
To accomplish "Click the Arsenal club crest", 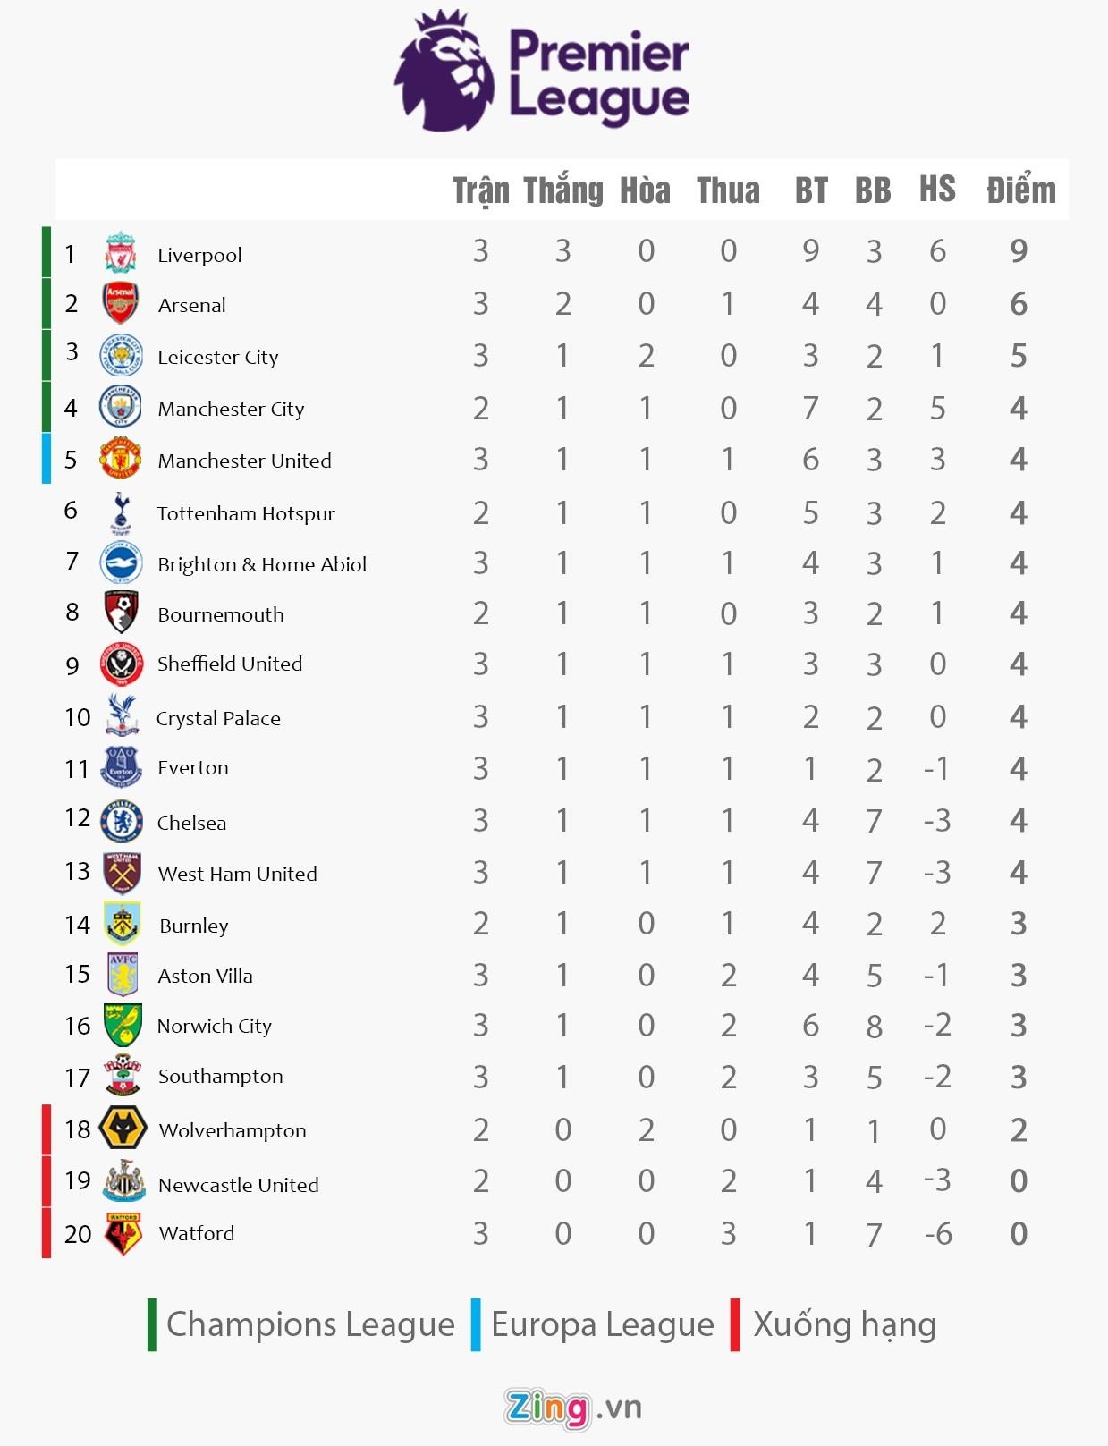I will pos(120,304).
